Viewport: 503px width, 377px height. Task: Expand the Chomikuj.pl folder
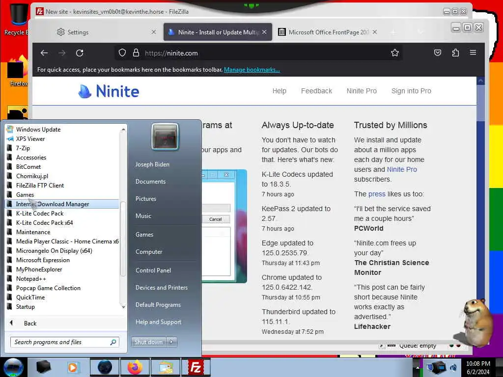62,176
